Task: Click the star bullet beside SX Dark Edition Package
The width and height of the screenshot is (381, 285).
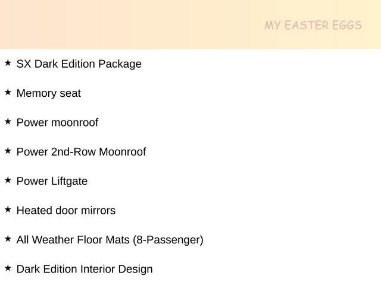Action: click(x=8, y=62)
